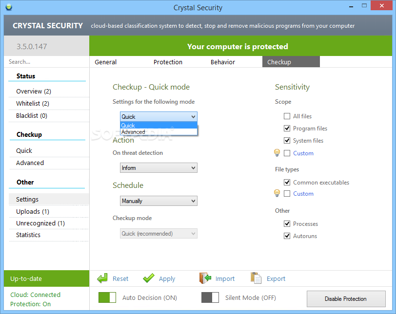Screen dimensions: 396x314
Task: Close the Crystal Security window
Action: click(381, 5)
